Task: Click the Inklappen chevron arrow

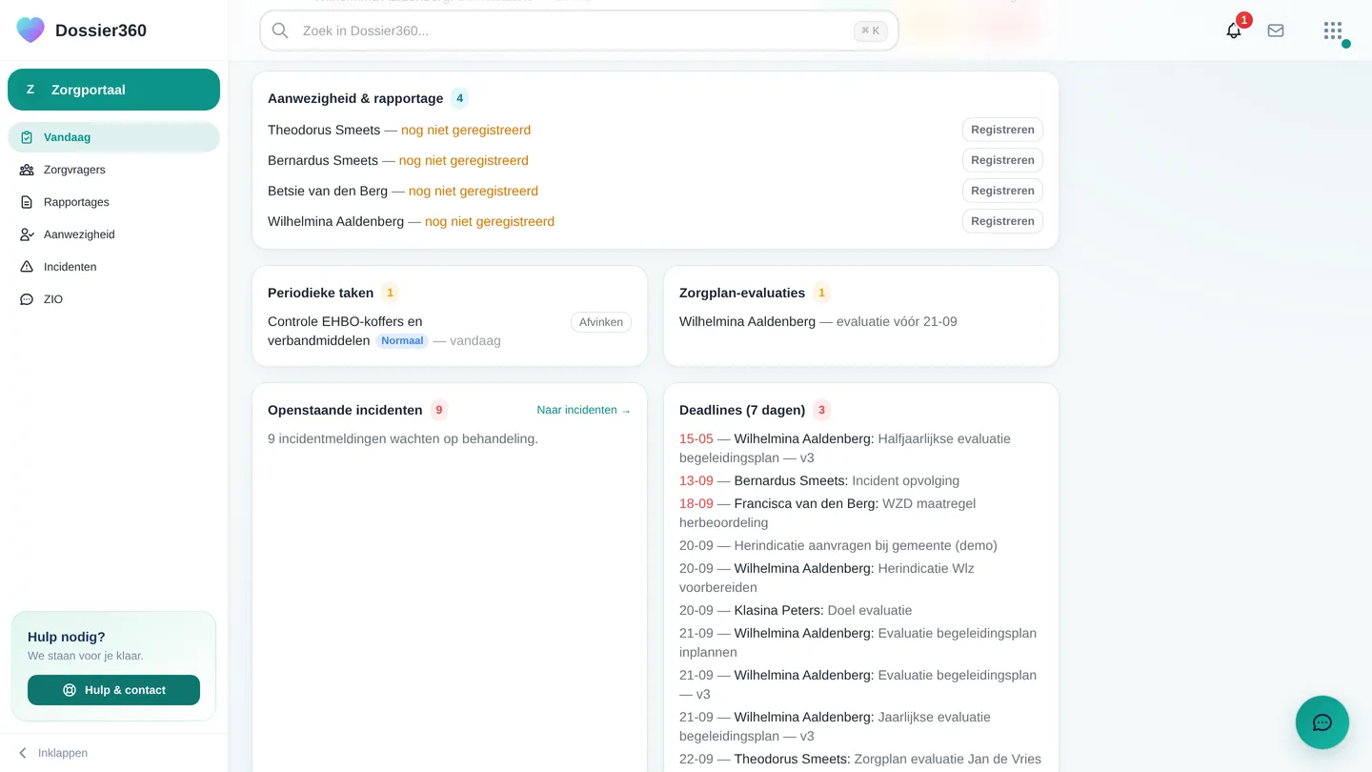Action: click(23, 753)
